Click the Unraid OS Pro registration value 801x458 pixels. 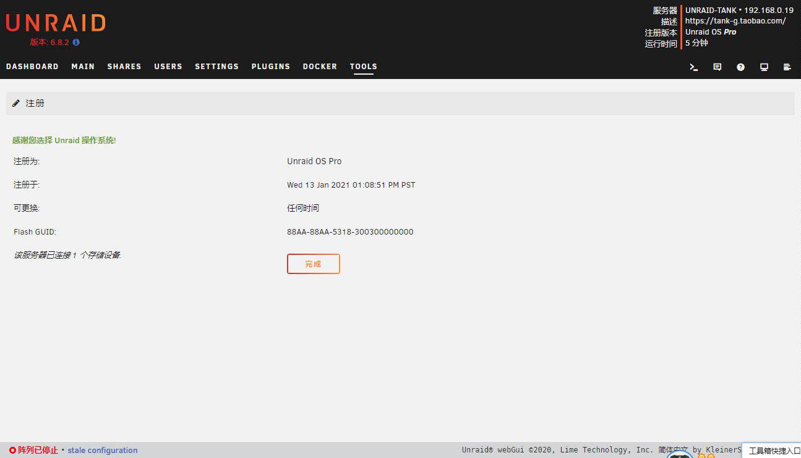[314, 161]
